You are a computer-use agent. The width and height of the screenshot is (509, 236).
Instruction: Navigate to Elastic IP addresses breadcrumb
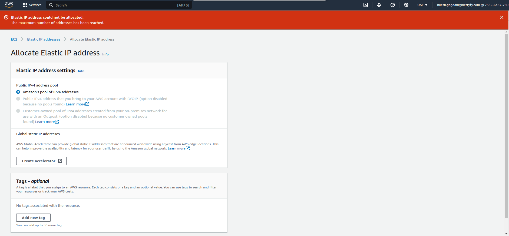coord(44,39)
